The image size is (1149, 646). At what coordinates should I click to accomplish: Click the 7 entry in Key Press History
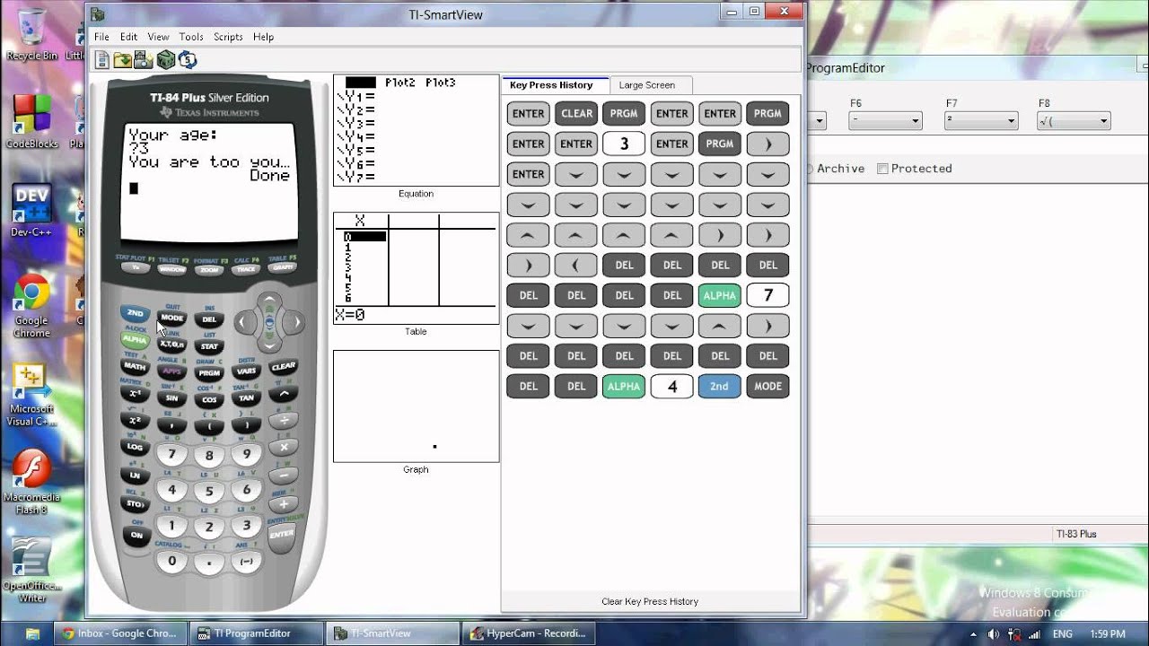tap(767, 295)
